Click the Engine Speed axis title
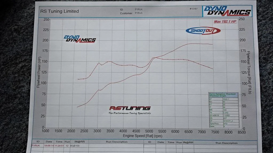The image size is (273, 153). [x=143, y=136]
